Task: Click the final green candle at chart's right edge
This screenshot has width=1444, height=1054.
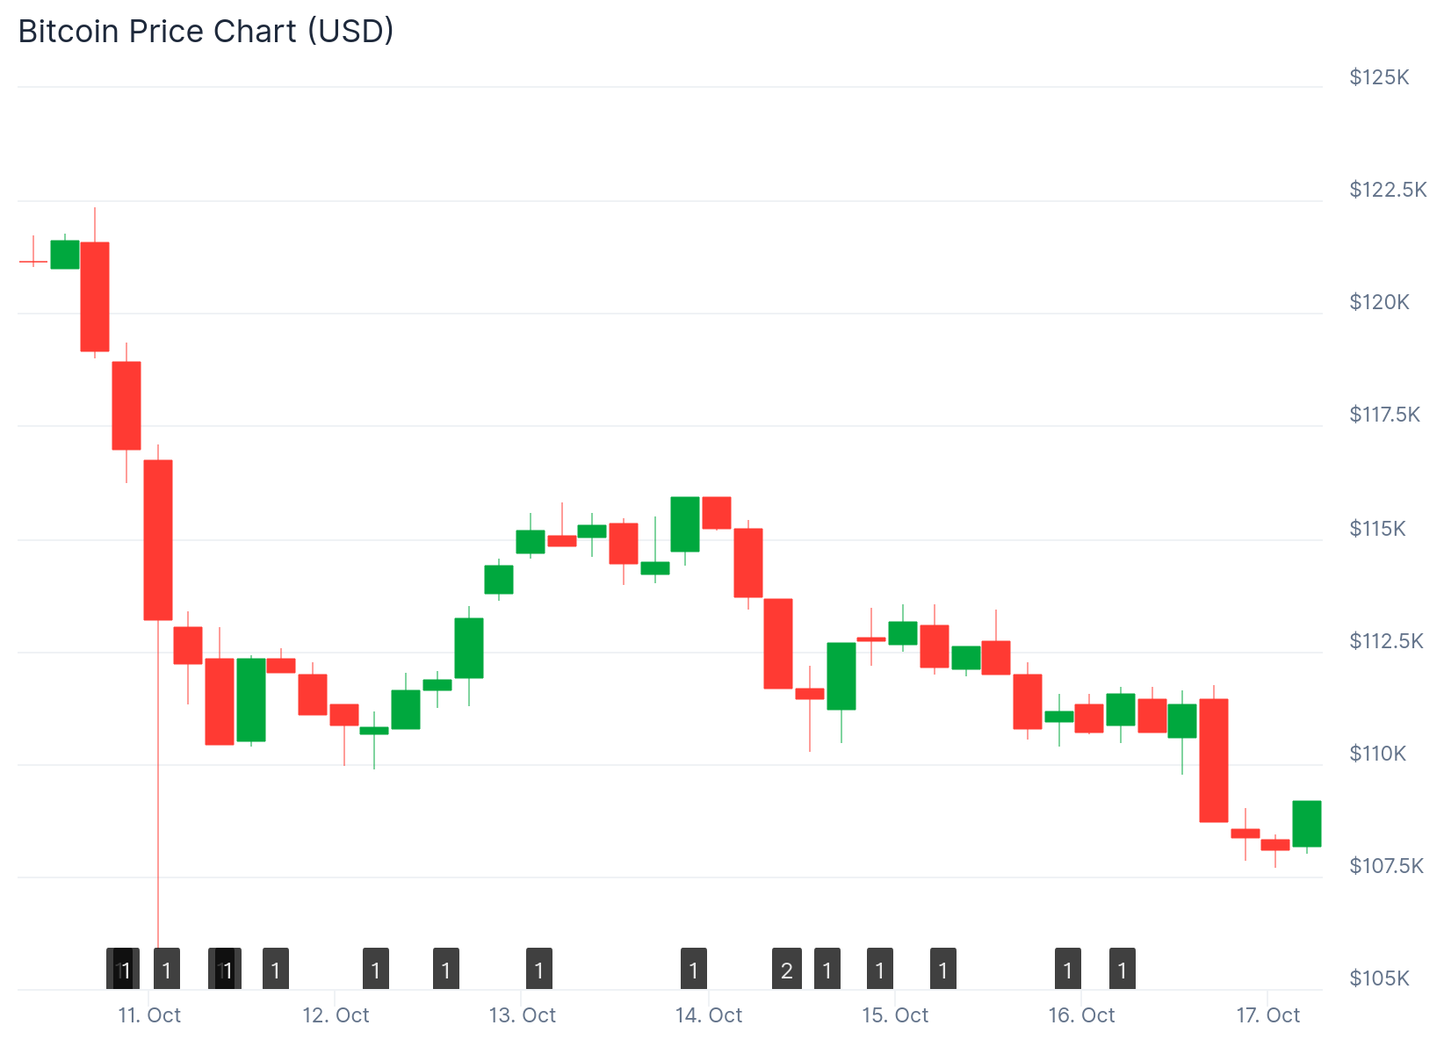Action: (1307, 824)
